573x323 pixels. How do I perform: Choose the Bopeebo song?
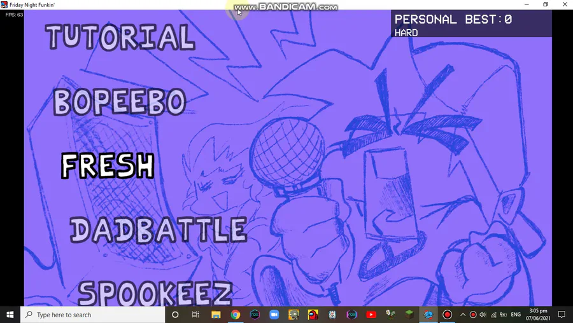(x=120, y=102)
